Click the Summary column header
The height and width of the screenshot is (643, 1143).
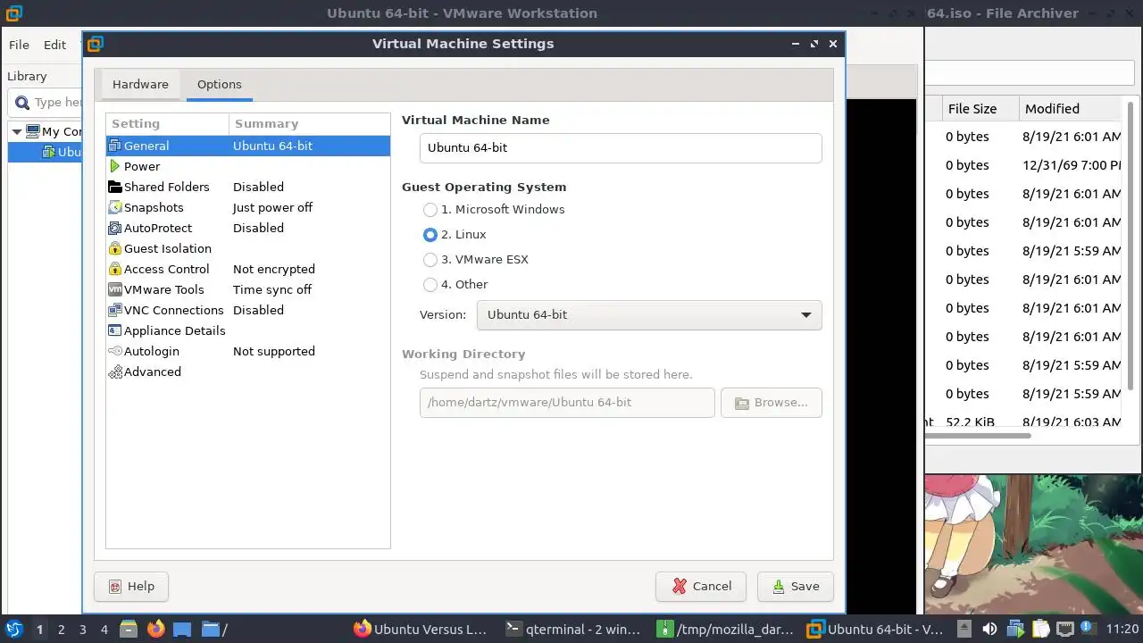(310, 123)
